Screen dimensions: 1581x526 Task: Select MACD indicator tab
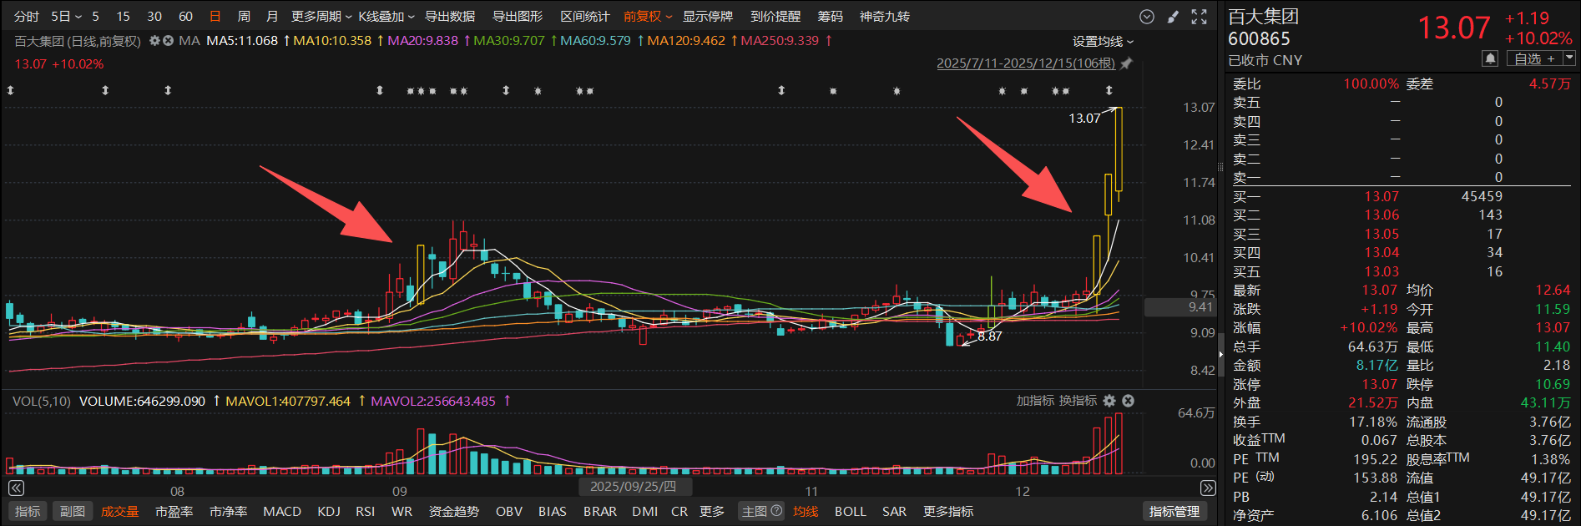[282, 511]
